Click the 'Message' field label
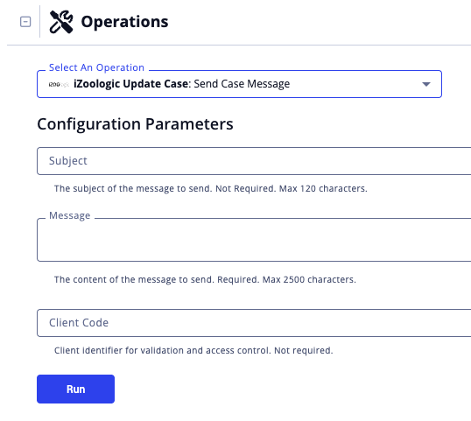Image resolution: width=471 pixels, height=421 pixels. 70,215
